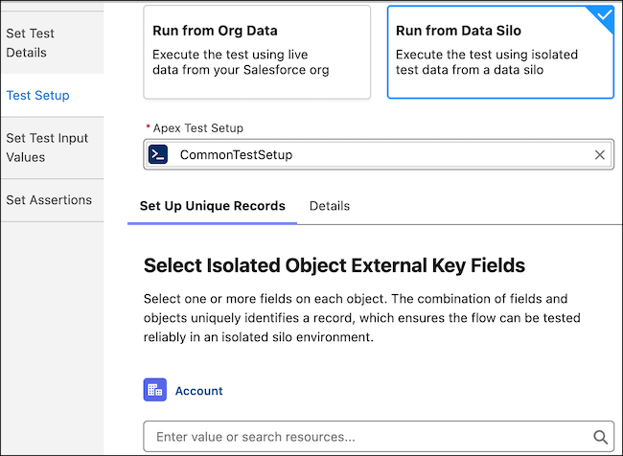The width and height of the screenshot is (623, 456).
Task: Switch to the Details tab
Action: click(x=330, y=206)
